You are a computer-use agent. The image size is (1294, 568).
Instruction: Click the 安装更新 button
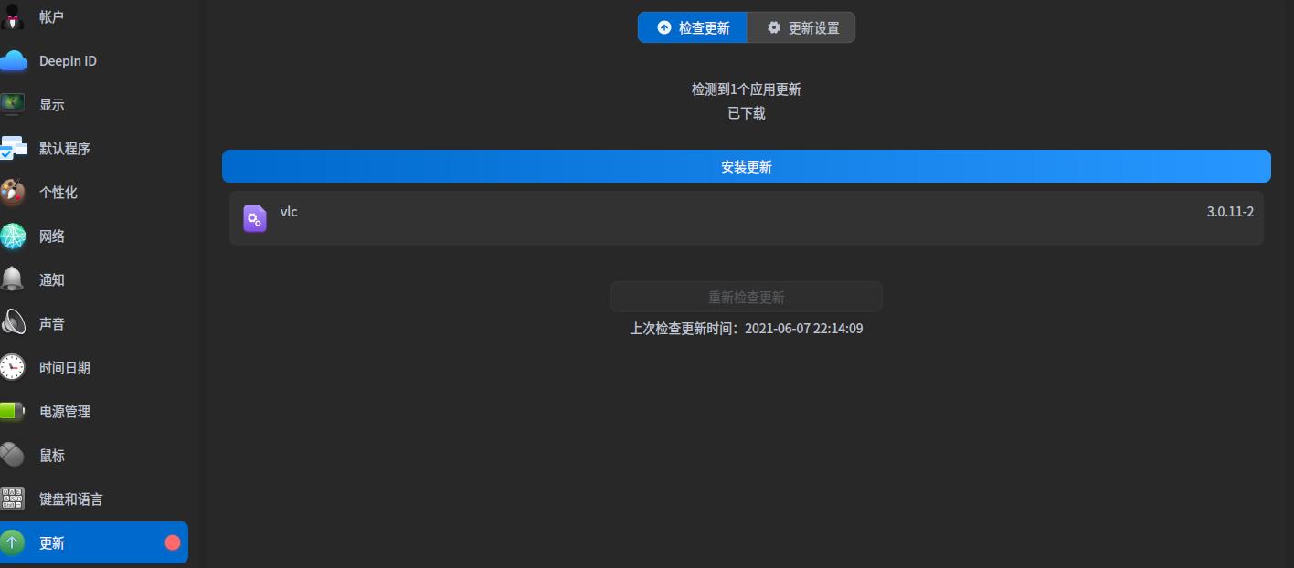747,166
